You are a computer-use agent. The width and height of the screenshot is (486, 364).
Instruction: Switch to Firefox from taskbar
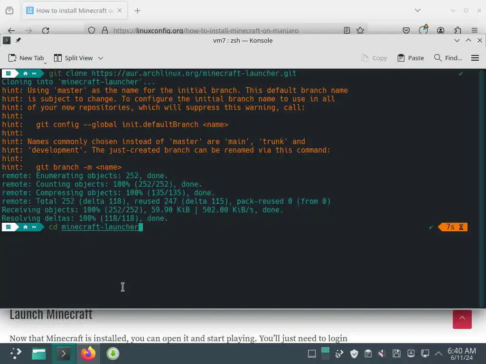point(88,354)
